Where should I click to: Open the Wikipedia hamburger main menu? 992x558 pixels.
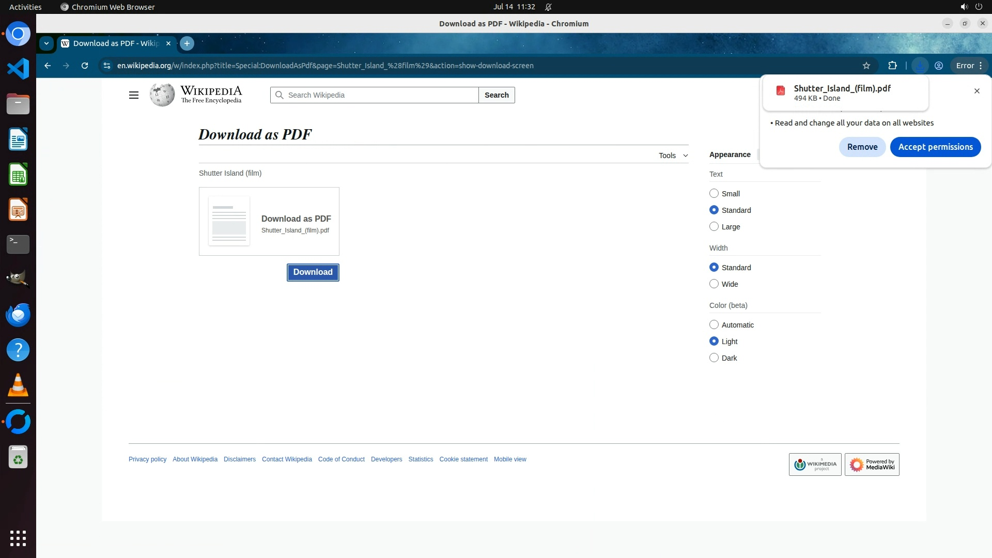pos(133,95)
